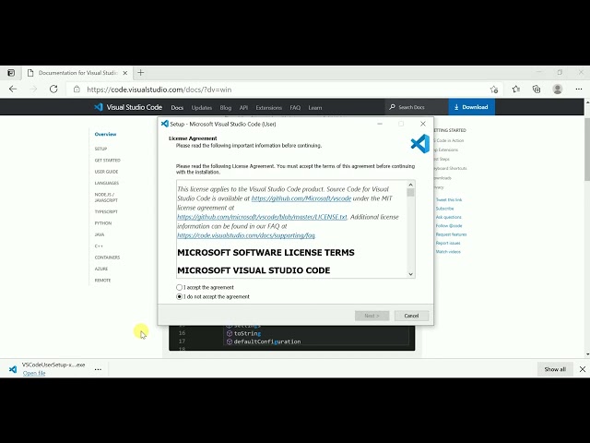This screenshot has width=590, height=443.
Task: Open the FAQ nav item
Action: 295,108
